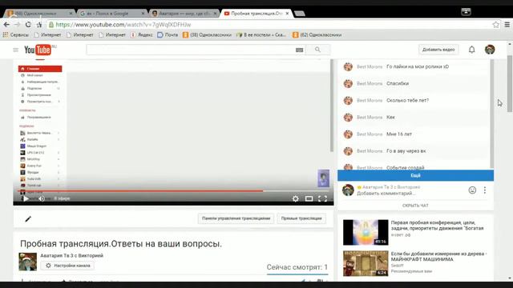Open the В ее постели bookmark

click(x=261, y=34)
